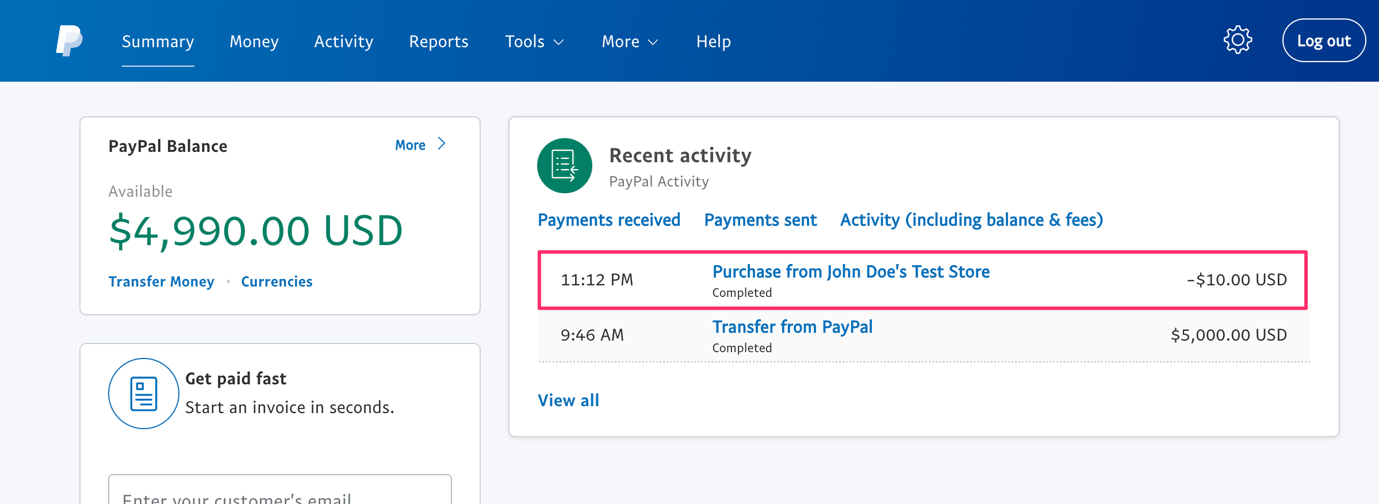Expand the Tools dropdown menu

pos(534,41)
